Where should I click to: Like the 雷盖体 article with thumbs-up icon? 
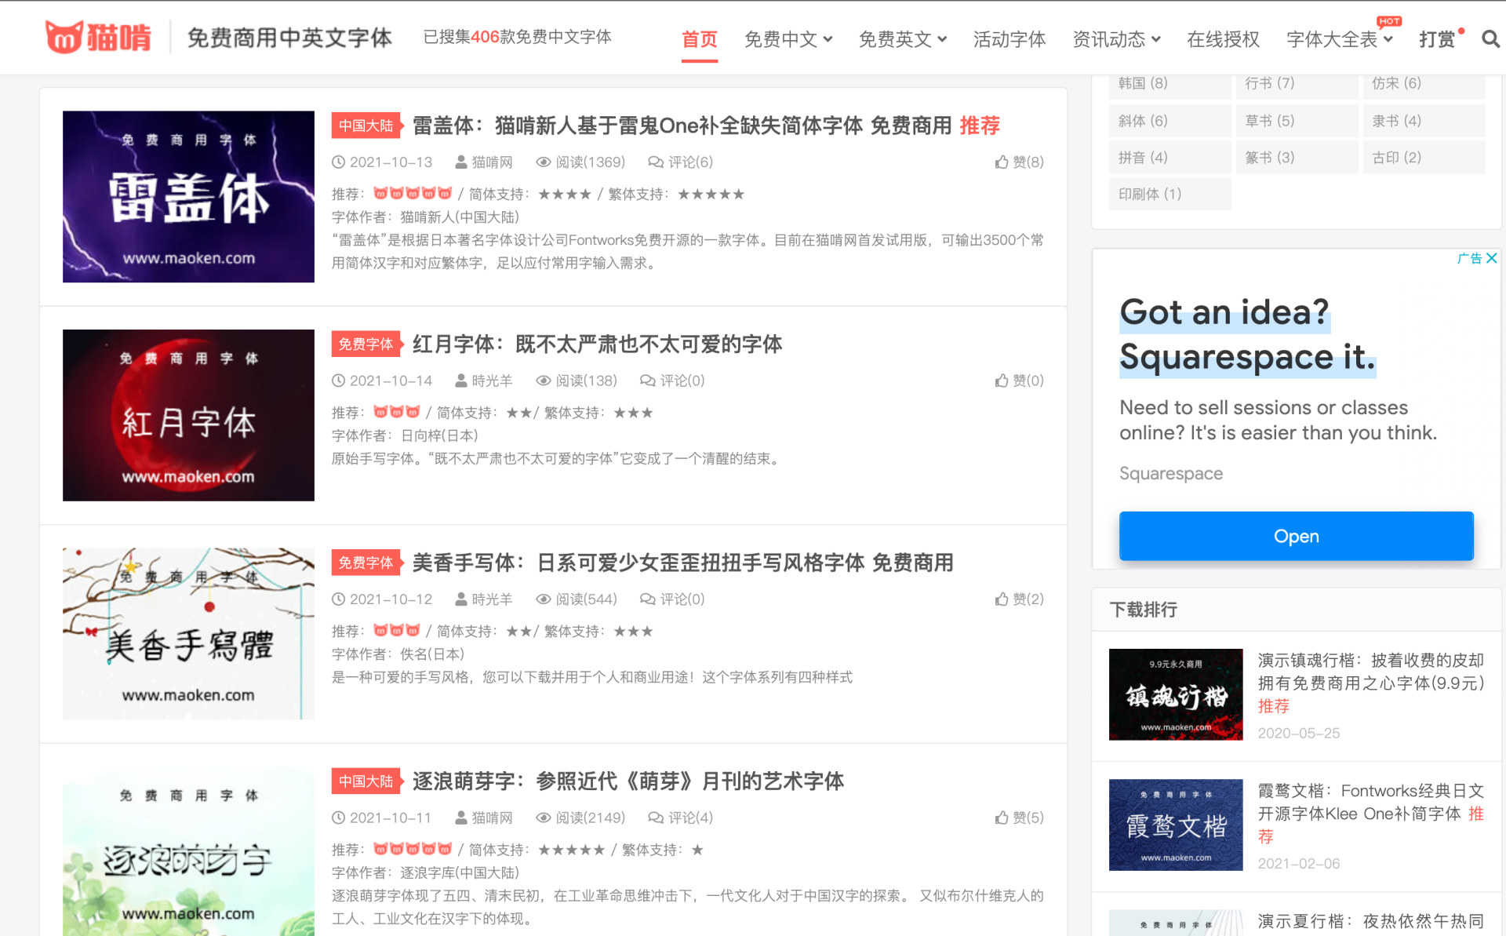pyautogui.click(x=1002, y=162)
